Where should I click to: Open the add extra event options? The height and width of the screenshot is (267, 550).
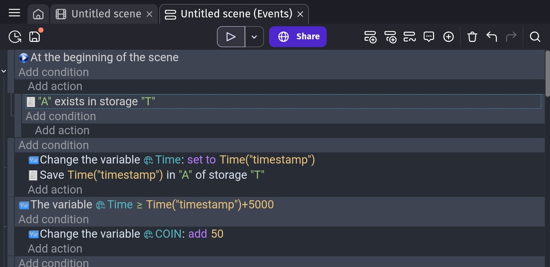[449, 37]
